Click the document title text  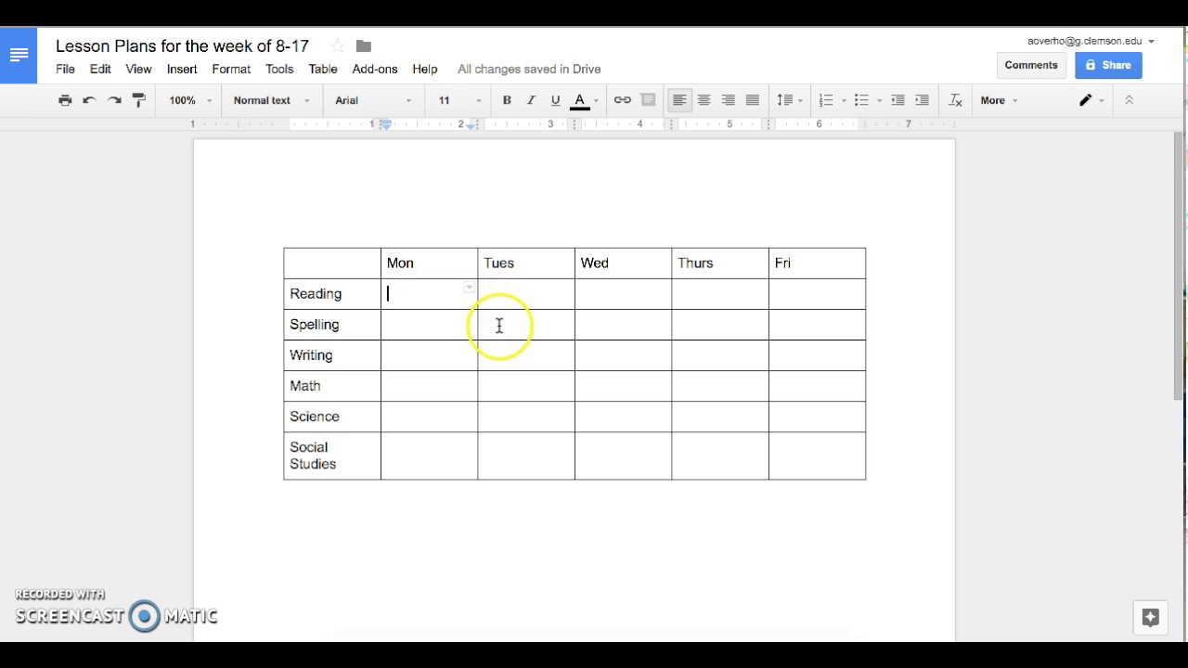tap(182, 45)
